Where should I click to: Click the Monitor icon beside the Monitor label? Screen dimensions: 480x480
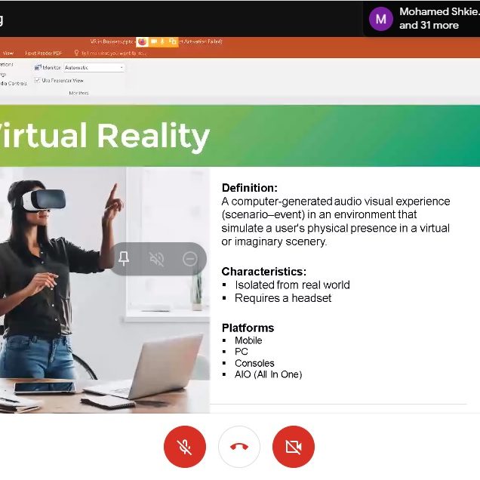38,67
